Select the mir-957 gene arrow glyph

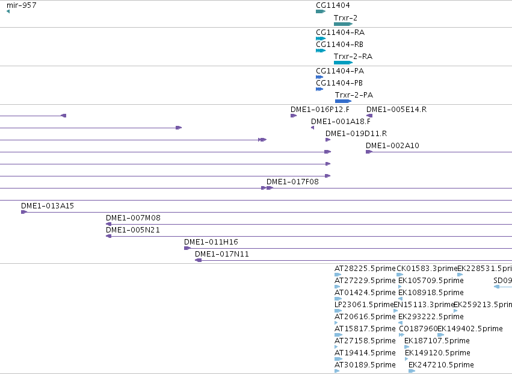pos(8,11)
